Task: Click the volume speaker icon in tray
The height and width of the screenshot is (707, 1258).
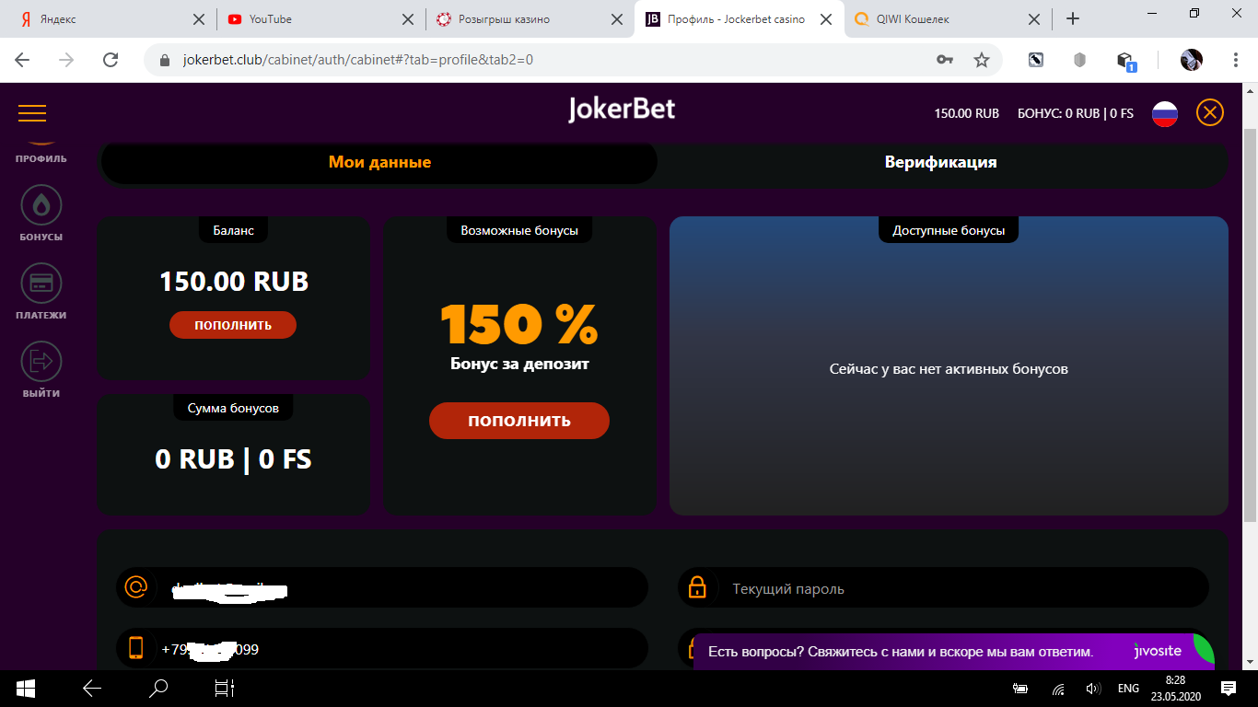Action: 1094,688
